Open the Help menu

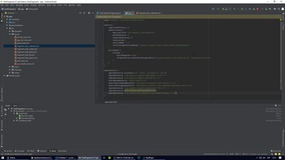[79, 5]
